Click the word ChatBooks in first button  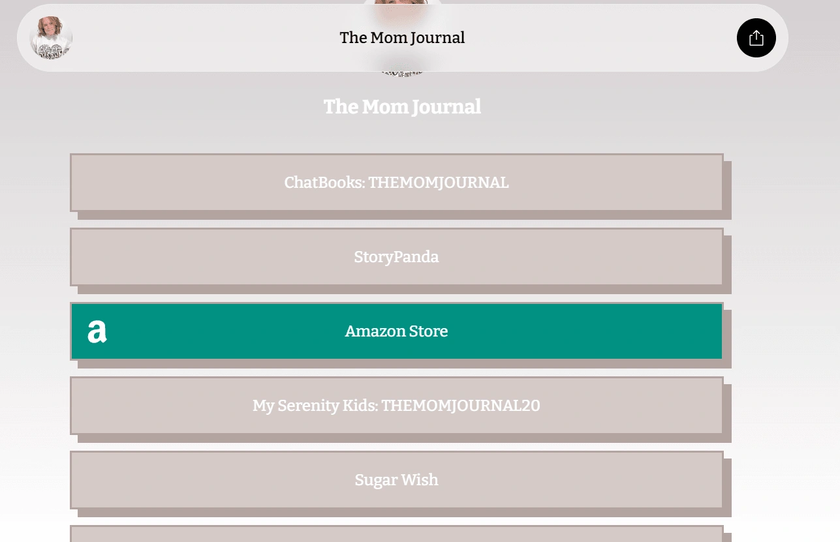pyautogui.click(x=324, y=183)
